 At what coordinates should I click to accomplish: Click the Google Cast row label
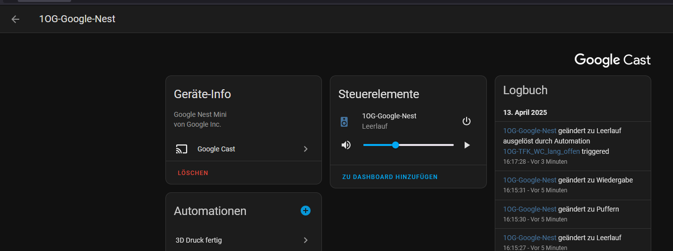pyautogui.click(x=216, y=149)
